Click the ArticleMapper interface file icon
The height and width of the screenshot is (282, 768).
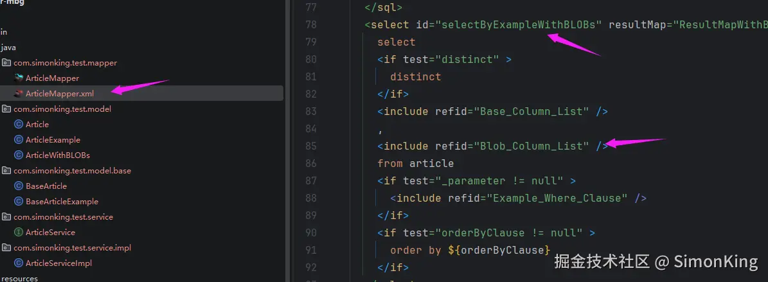pos(19,78)
